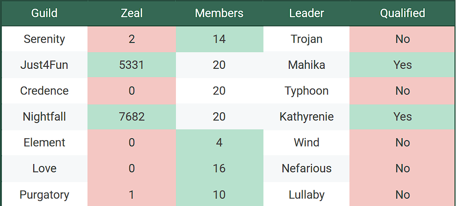Select the Qualified column header

[403, 13]
